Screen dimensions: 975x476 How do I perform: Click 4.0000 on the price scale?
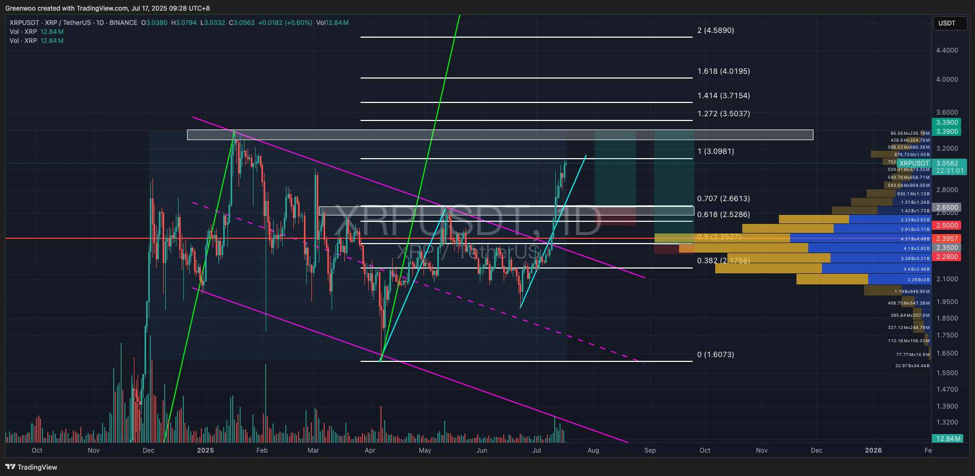pos(947,80)
